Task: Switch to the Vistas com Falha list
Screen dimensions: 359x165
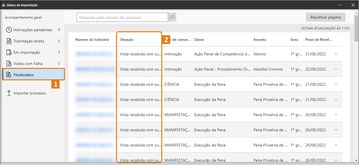Action: 28,64
